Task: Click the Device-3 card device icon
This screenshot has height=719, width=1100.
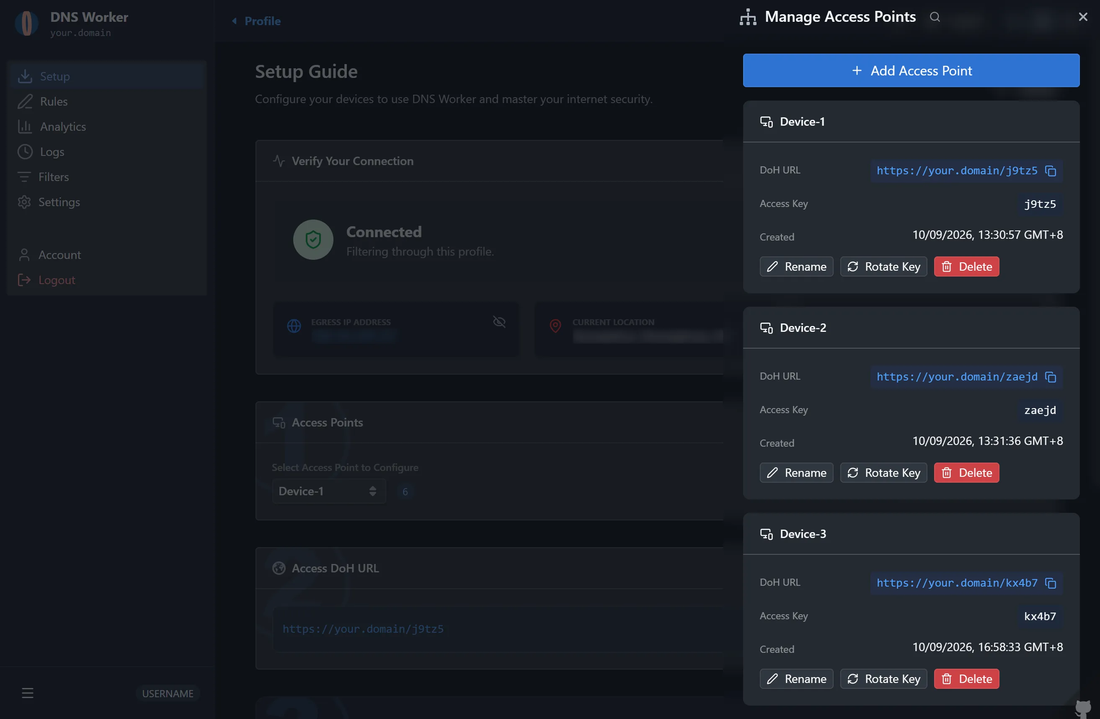Action: (x=766, y=535)
